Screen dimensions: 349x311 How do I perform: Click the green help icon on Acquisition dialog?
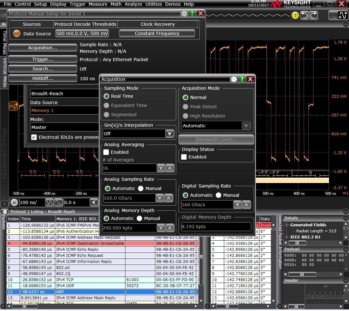pos(242,79)
